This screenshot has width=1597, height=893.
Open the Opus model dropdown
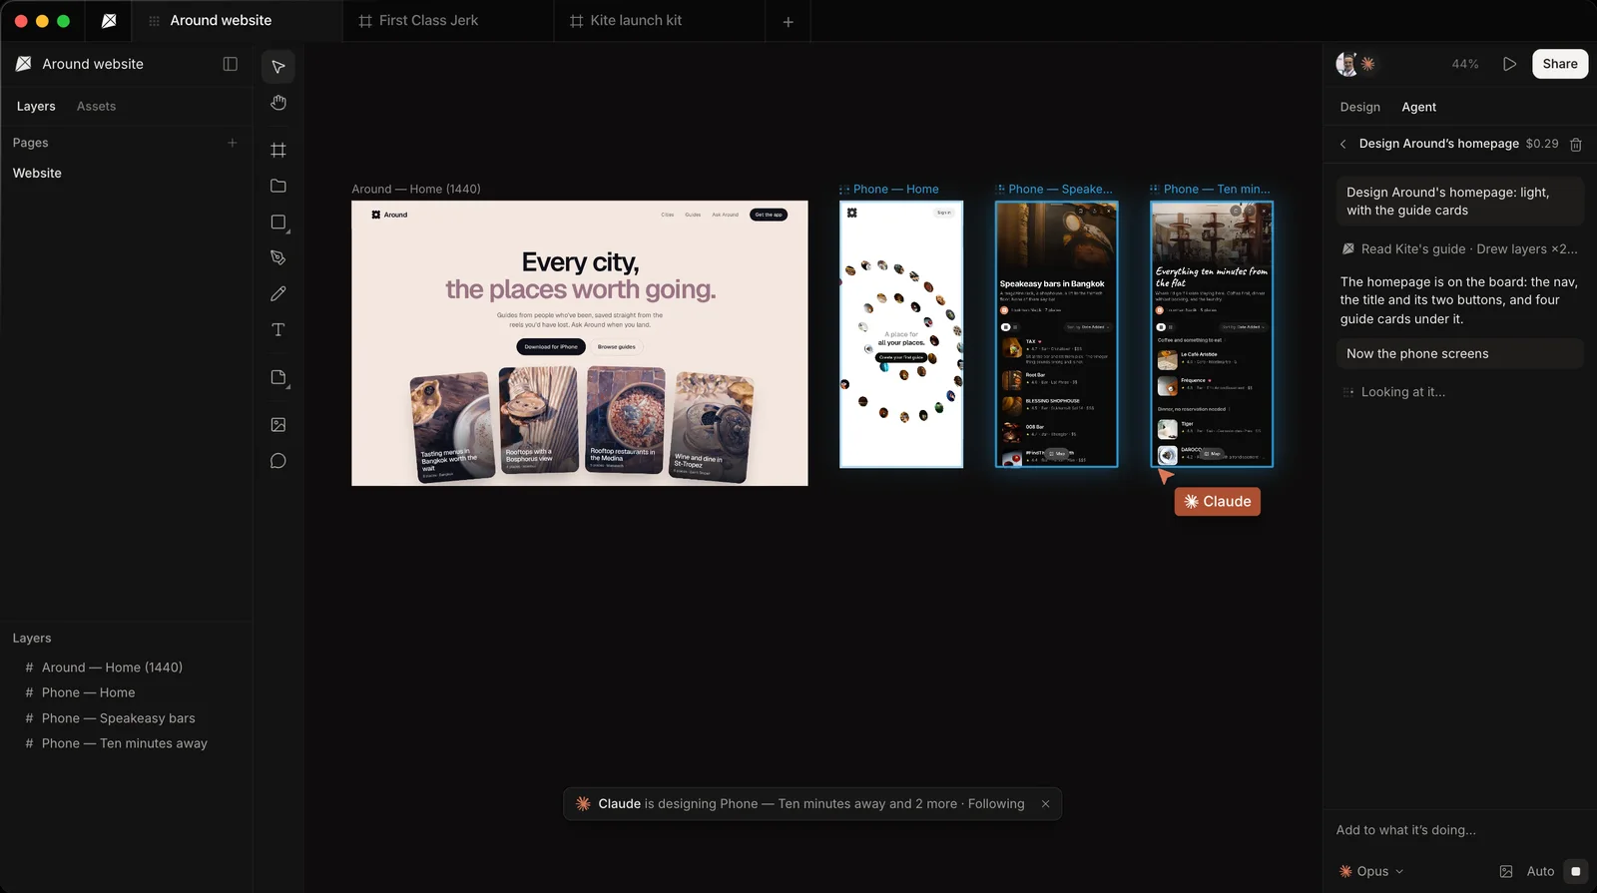pyautogui.click(x=1371, y=871)
